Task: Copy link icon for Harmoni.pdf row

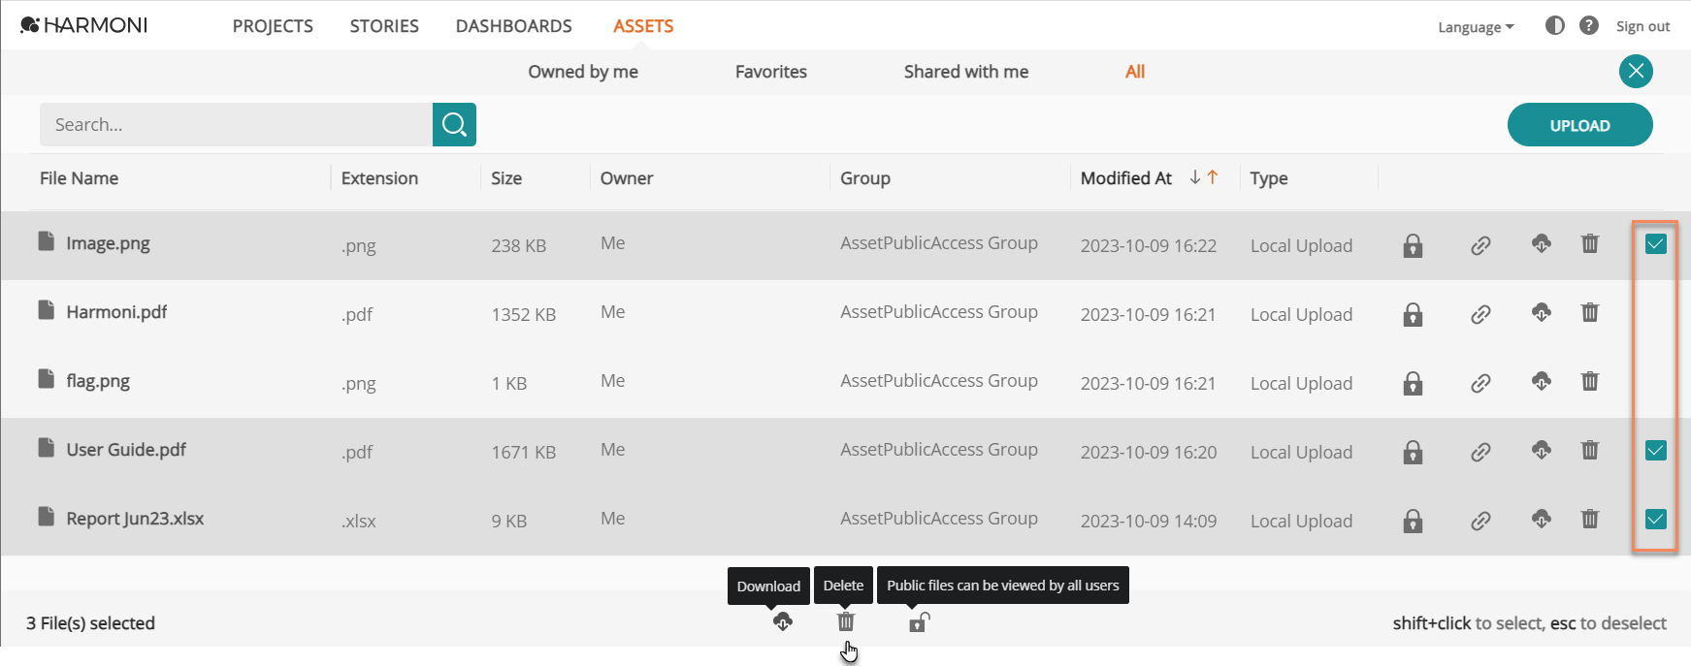Action: tap(1480, 314)
